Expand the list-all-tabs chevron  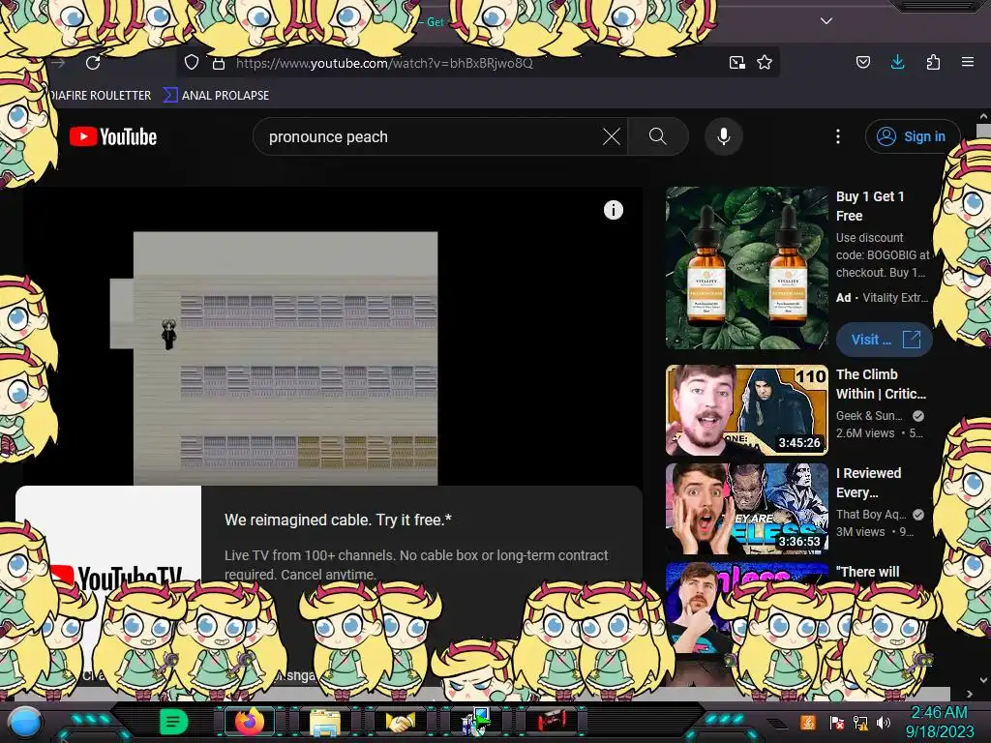pyautogui.click(x=826, y=21)
